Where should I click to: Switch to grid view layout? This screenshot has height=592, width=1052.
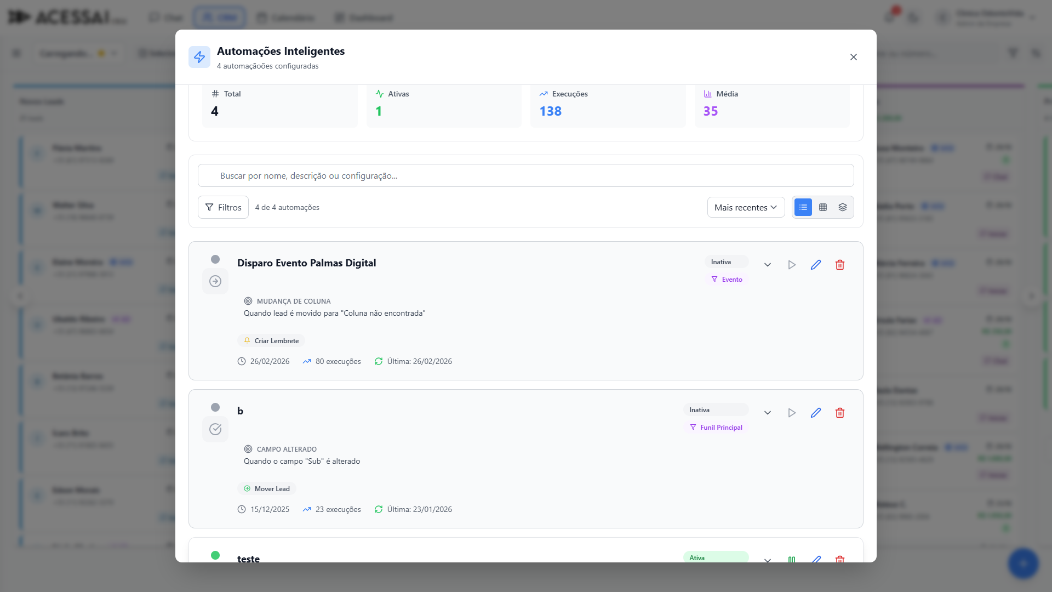tap(823, 207)
